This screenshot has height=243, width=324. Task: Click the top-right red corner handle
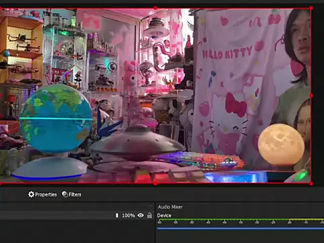311,8
